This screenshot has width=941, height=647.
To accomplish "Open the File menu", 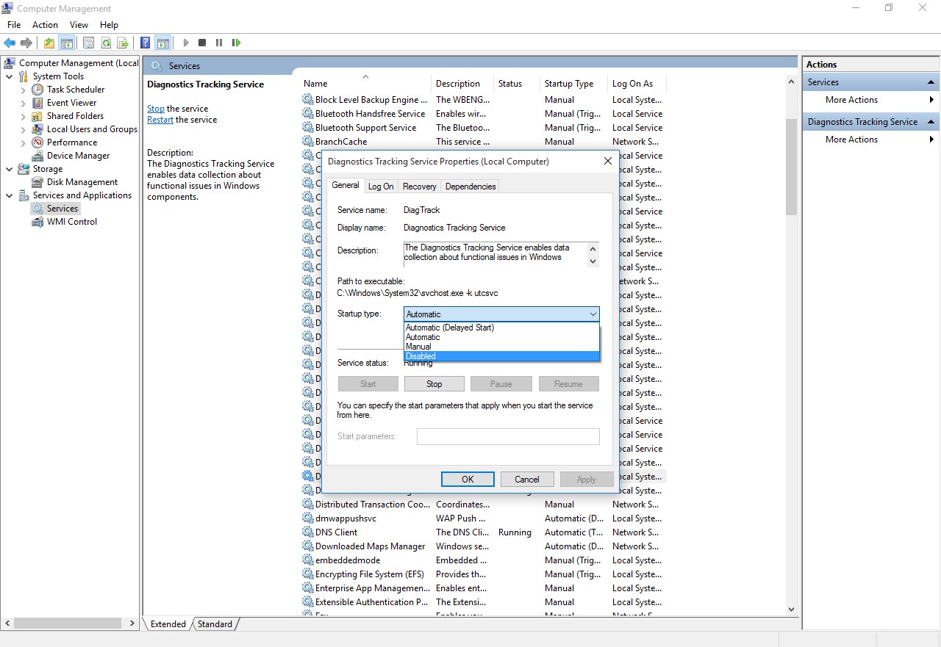I will click(x=14, y=25).
